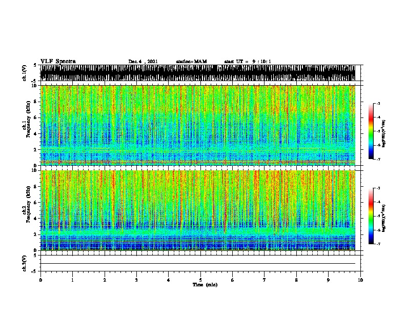
Task: Click the "VLF Spectra" plot title
Action: (58, 62)
